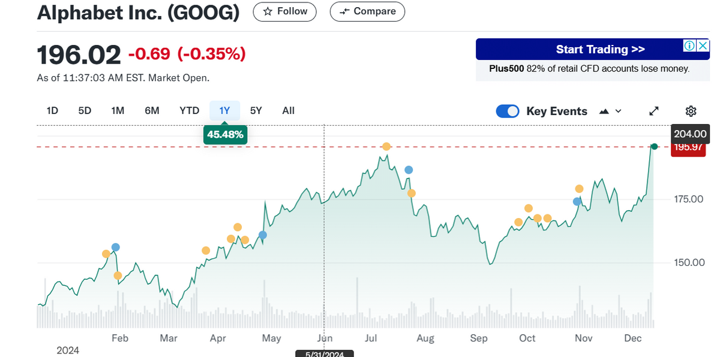Select the 6M range tab
The width and height of the screenshot is (720, 357).
[x=152, y=110]
